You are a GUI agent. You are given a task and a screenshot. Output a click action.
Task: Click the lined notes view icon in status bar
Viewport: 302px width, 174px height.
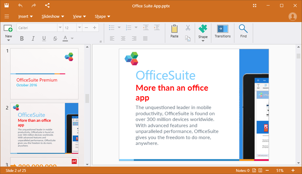pyautogui.click(x=260, y=170)
